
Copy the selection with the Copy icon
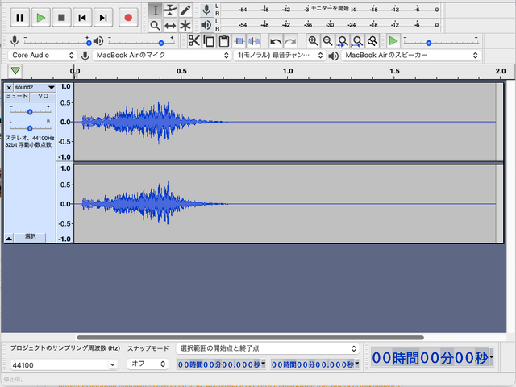click(x=209, y=41)
